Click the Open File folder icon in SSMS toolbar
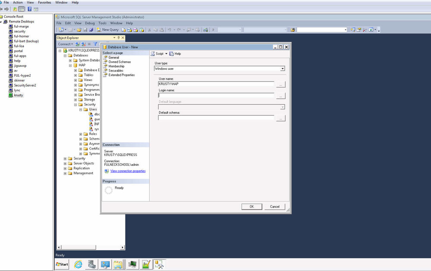This screenshot has width=431, height=271. tap(79, 30)
